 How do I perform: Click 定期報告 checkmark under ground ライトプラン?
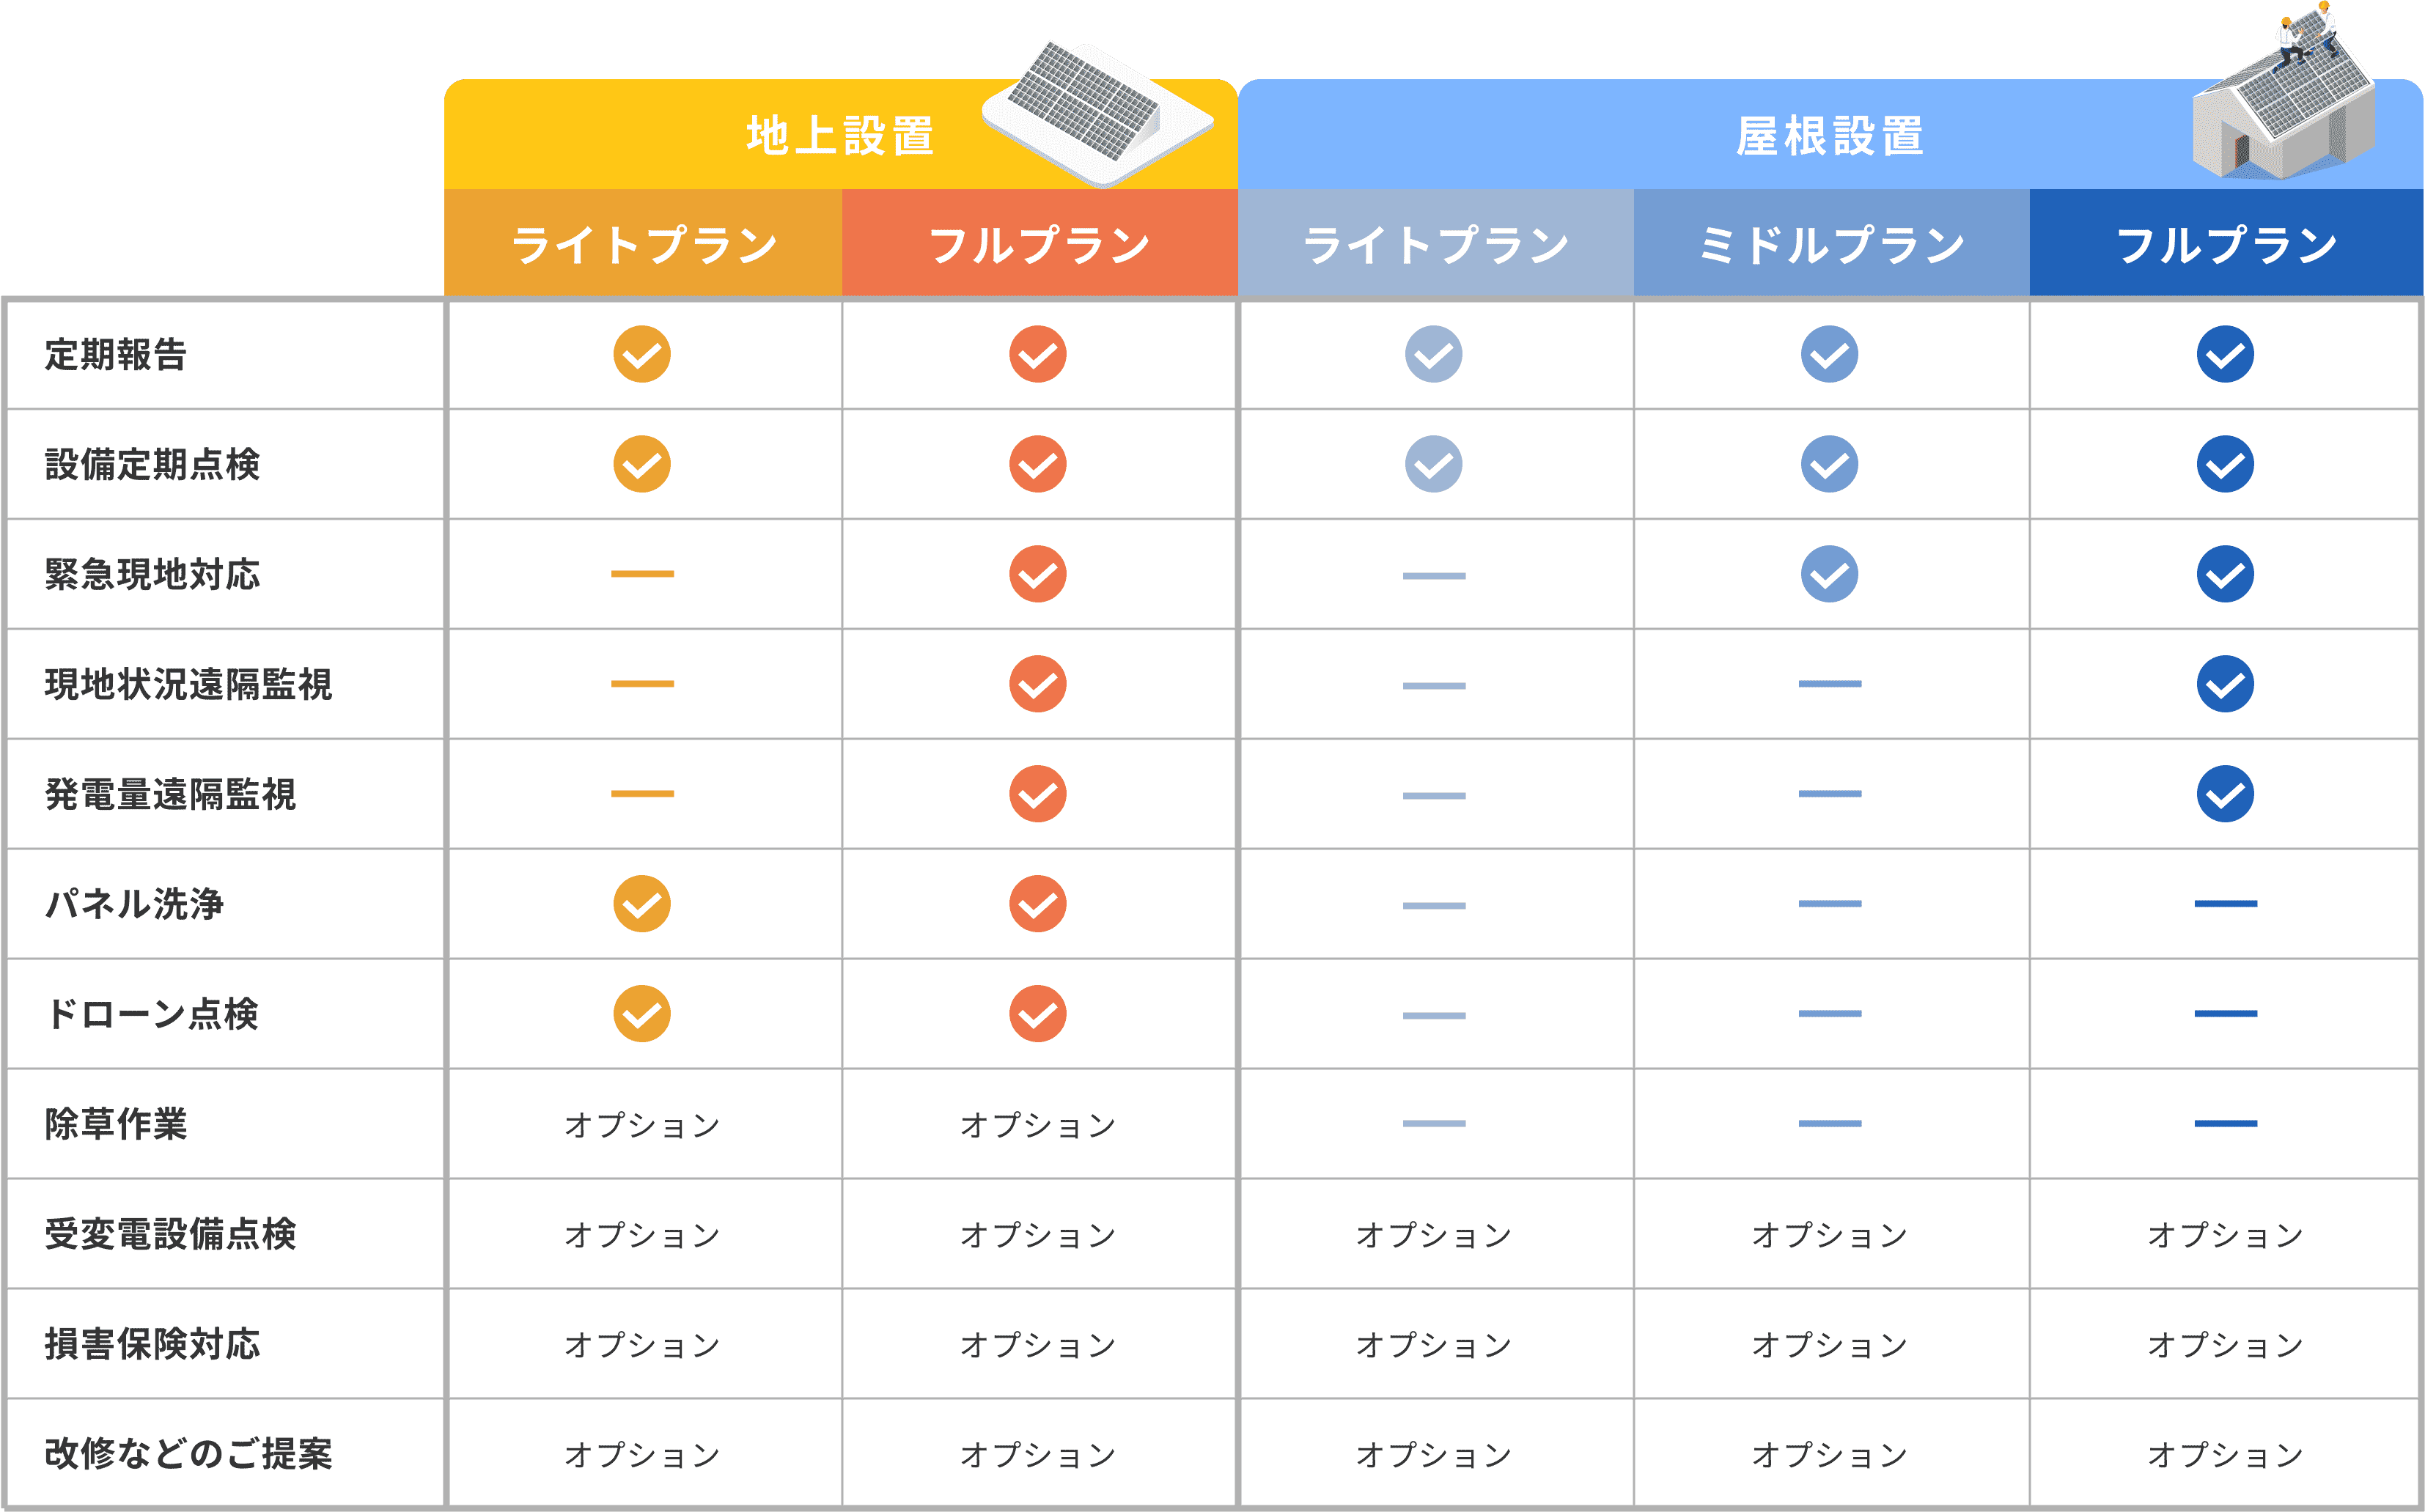tap(642, 354)
